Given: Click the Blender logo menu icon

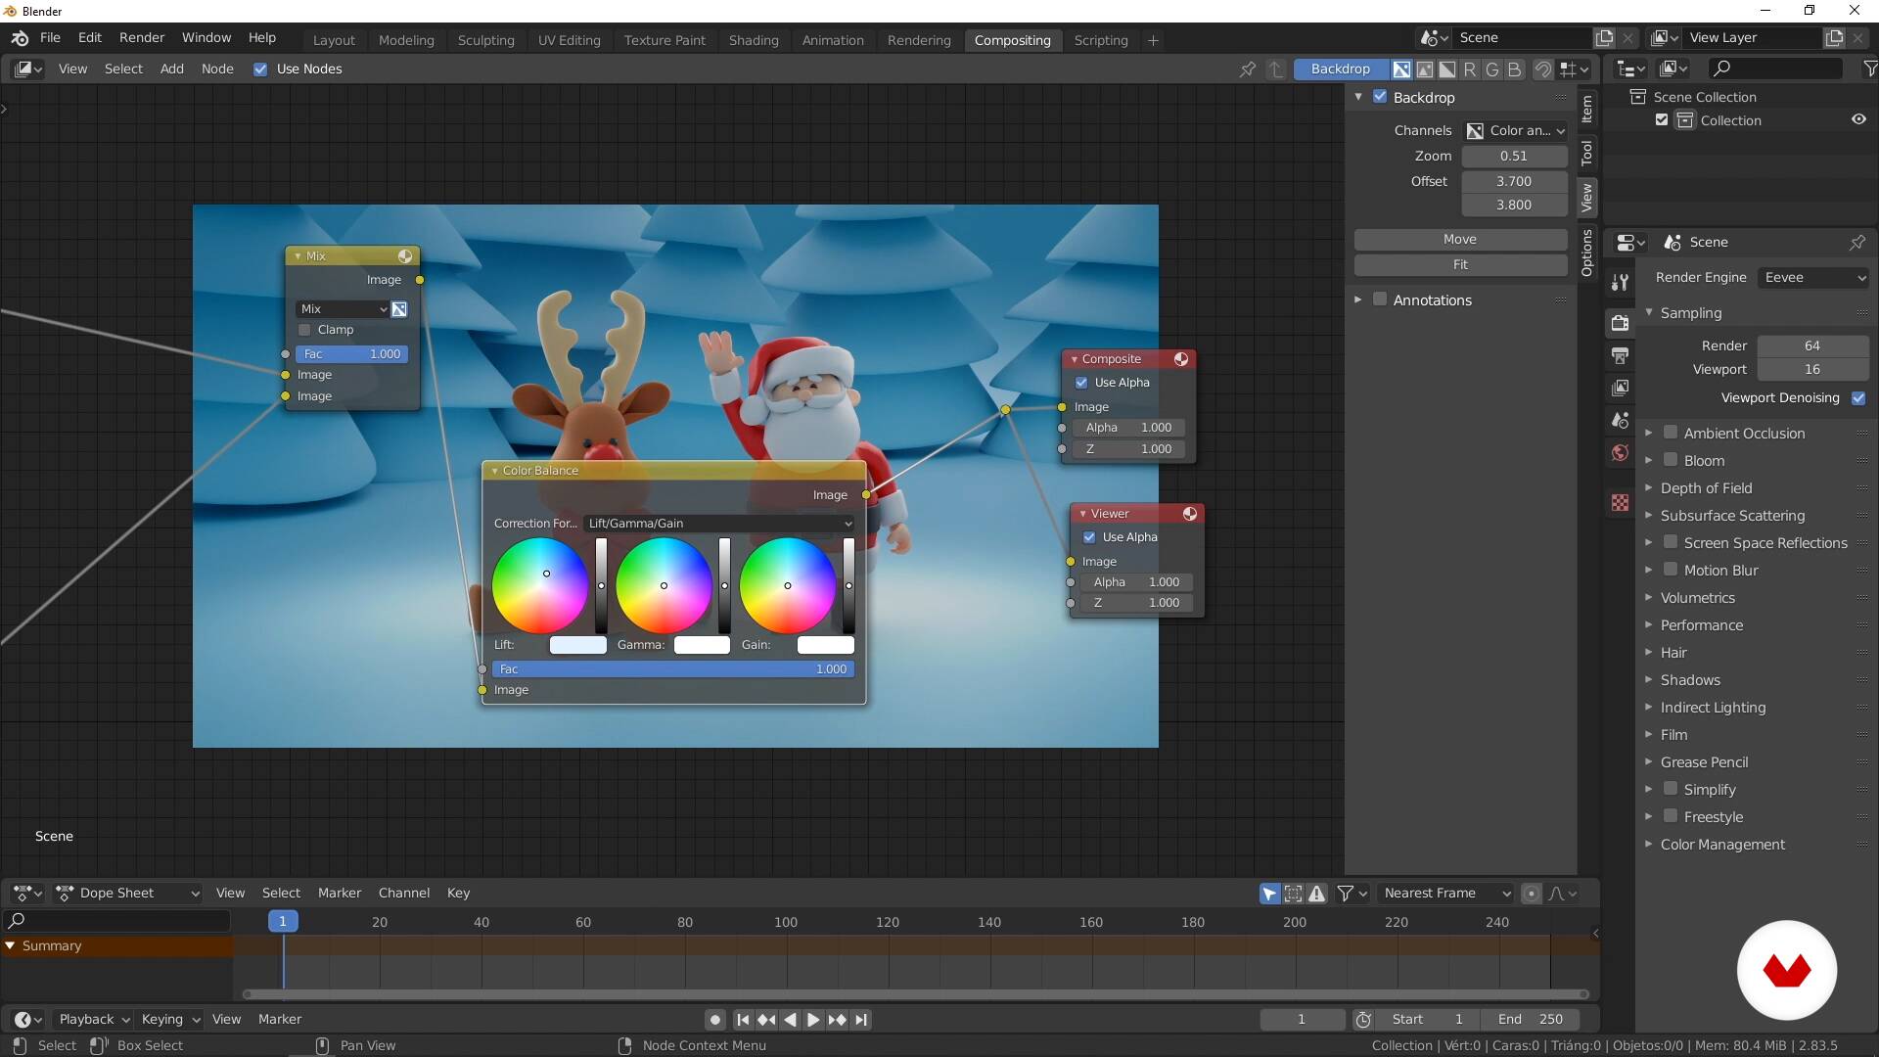Looking at the screenshot, I should (20, 38).
